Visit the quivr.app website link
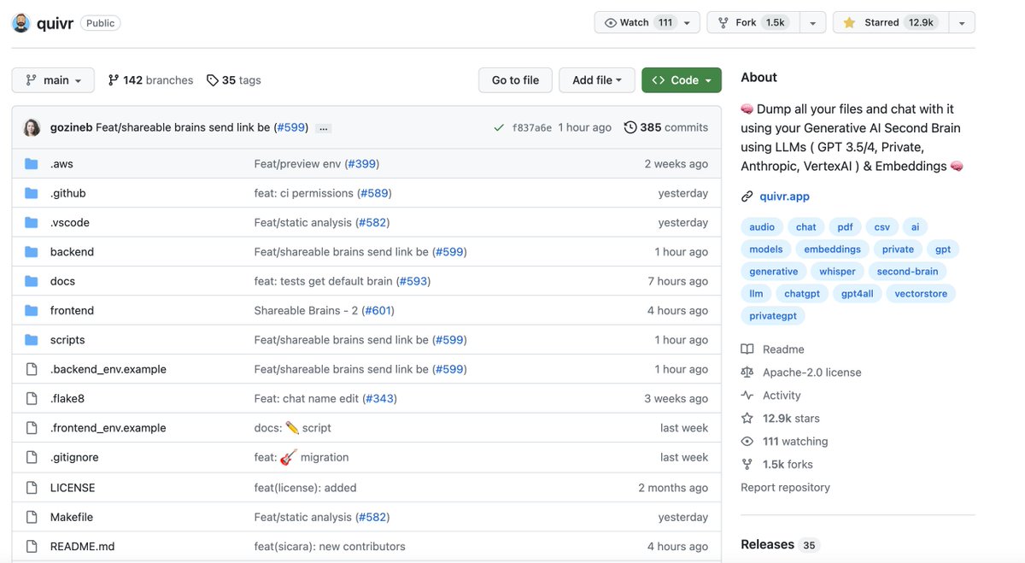This screenshot has width=1025, height=563. (785, 196)
